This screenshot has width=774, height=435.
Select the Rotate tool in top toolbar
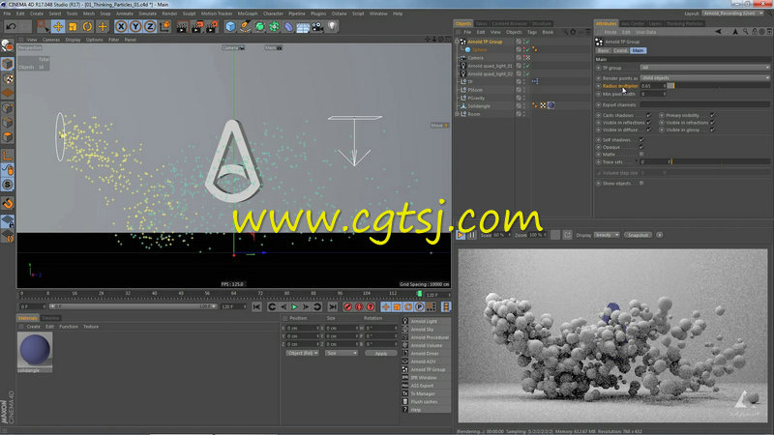click(x=87, y=26)
